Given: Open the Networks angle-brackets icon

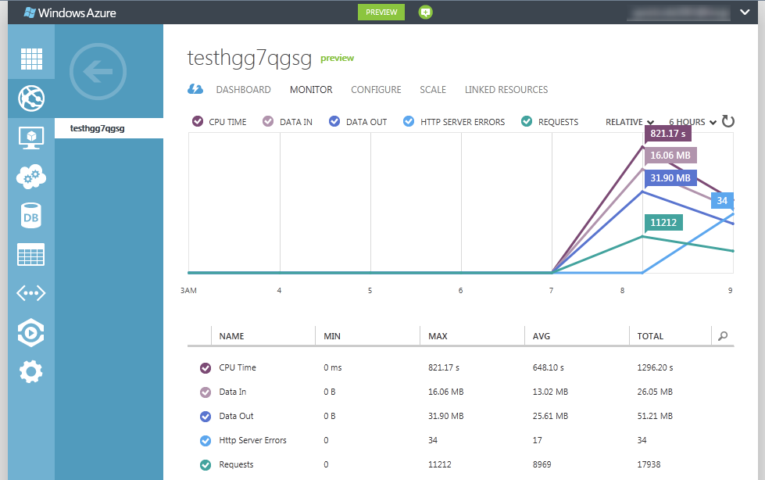Looking at the screenshot, I should click(31, 293).
